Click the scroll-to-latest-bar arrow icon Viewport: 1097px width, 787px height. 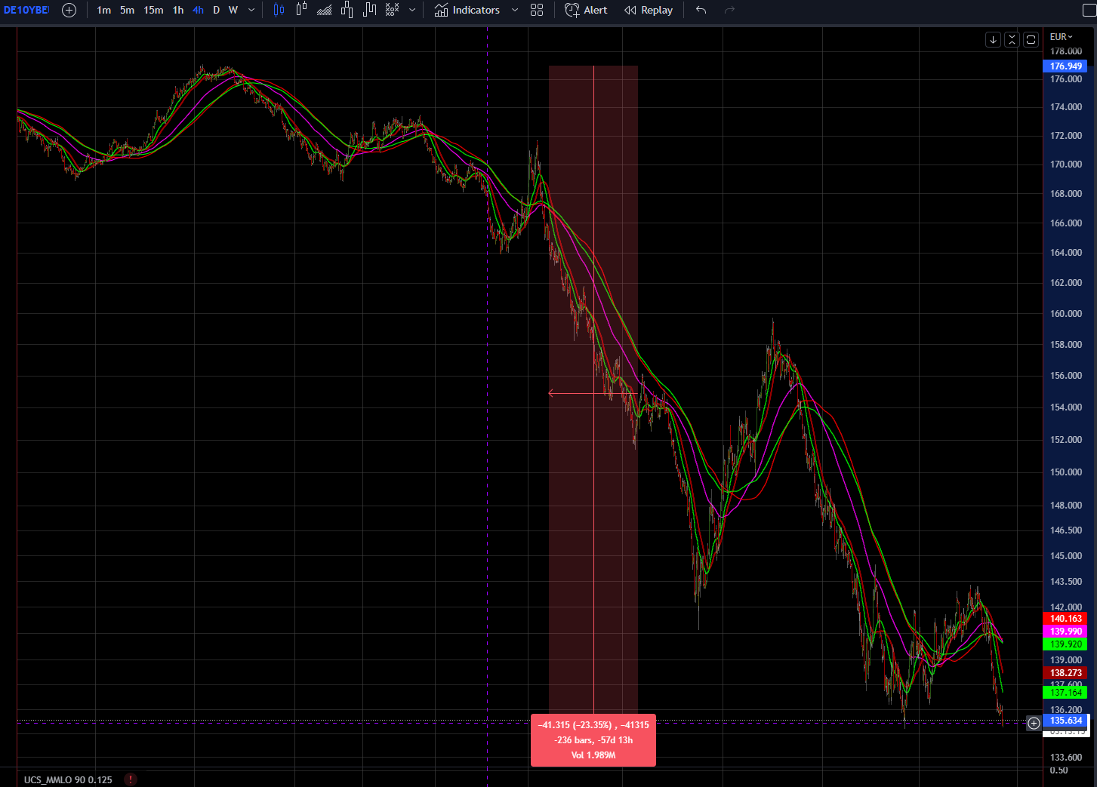click(993, 39)
